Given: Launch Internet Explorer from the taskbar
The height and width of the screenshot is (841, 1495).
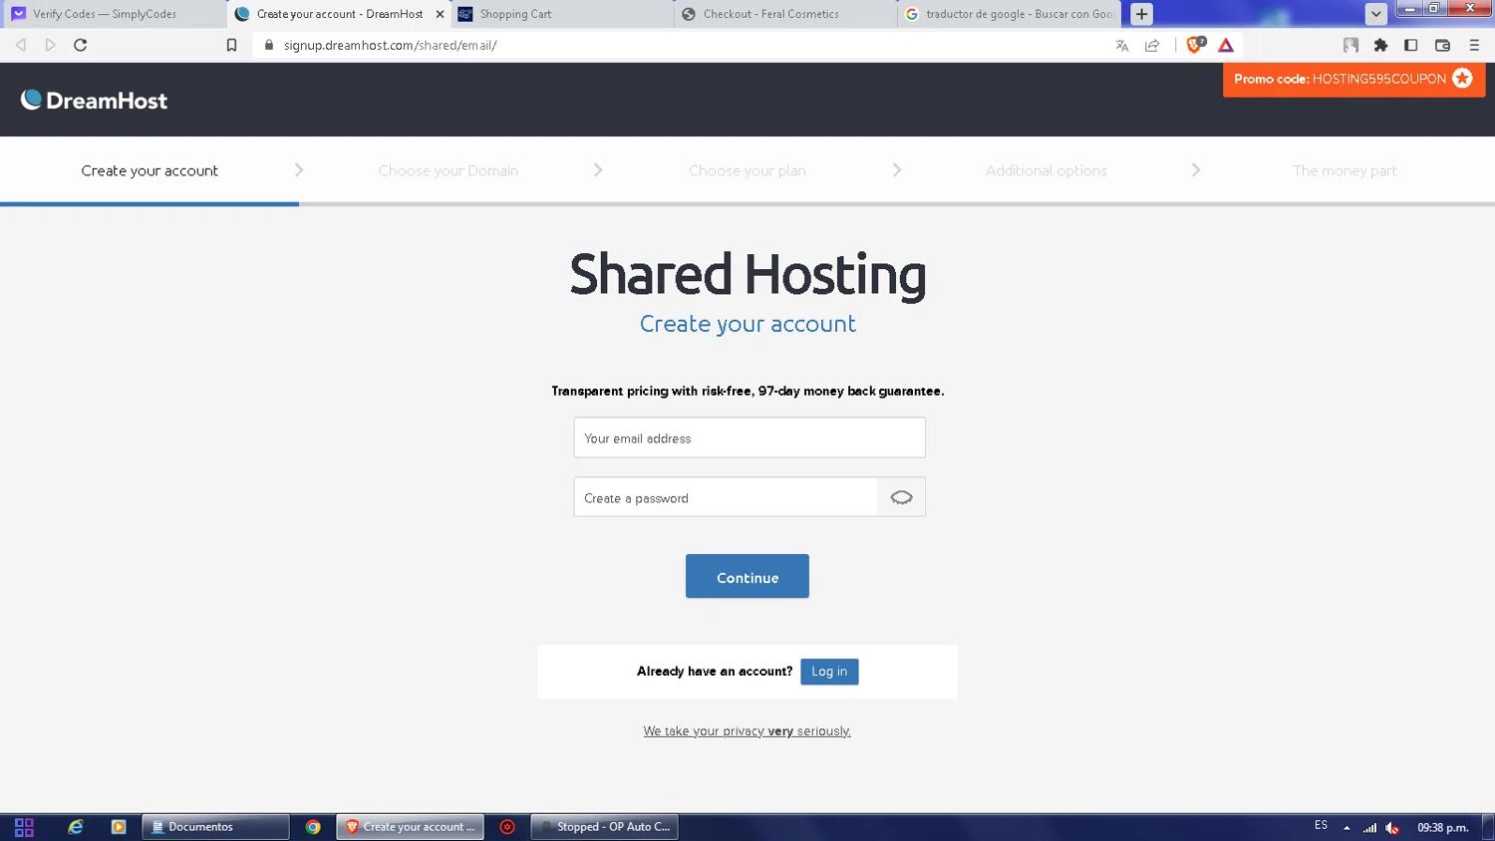Looking at the screenshot, I should pos(76,827).
